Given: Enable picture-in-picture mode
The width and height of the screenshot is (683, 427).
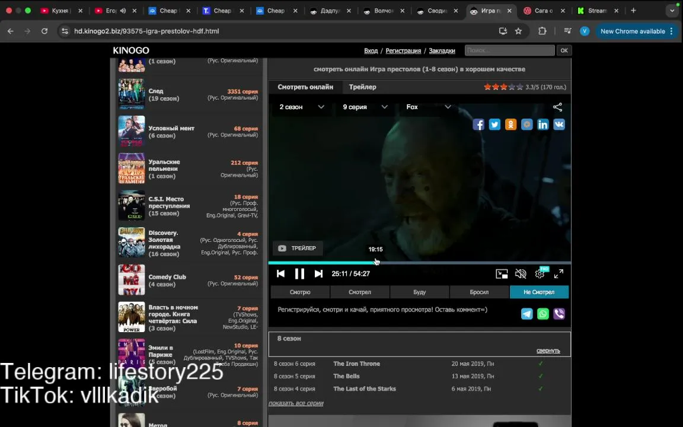Looking at the screenshot, I should click(x=502, y=273).
